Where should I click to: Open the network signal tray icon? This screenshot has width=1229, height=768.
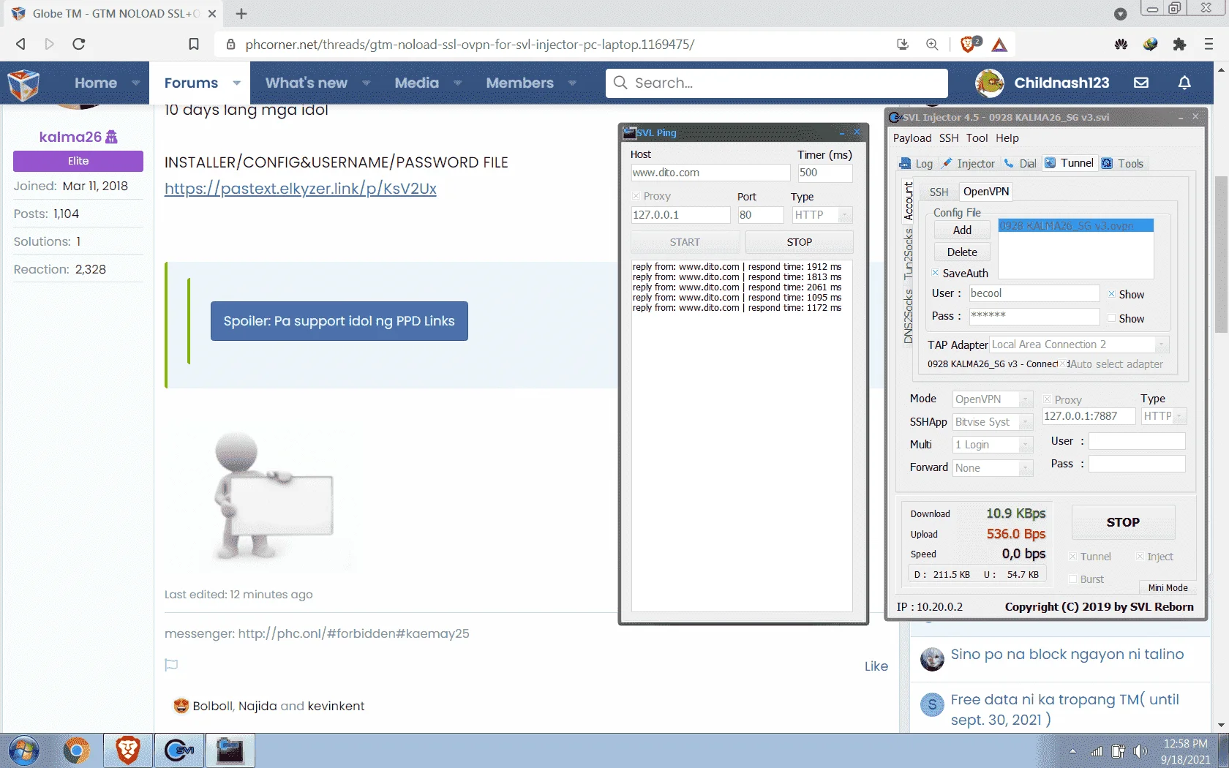pyautogui.click(x=1096, y=751)
